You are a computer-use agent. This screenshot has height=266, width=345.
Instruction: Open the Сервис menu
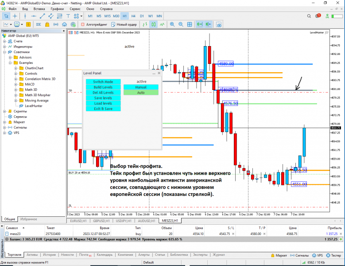coord(75,9)
